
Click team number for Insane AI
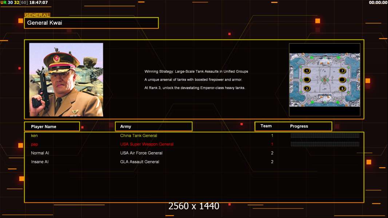pos(272,162)
